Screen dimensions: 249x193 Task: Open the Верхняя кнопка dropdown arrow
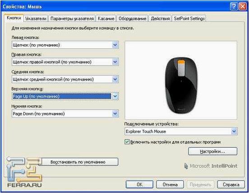click(x=115, y=96)
